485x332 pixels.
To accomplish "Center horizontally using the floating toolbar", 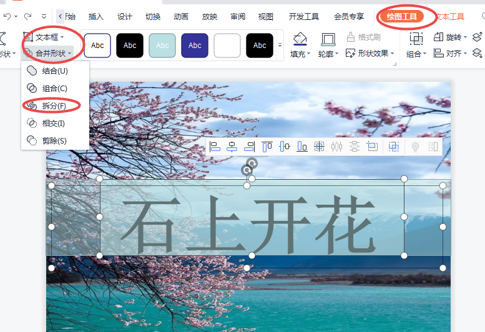I will 232,146.
